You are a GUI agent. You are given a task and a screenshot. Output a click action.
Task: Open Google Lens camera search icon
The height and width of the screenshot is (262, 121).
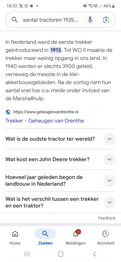[106, 20]
